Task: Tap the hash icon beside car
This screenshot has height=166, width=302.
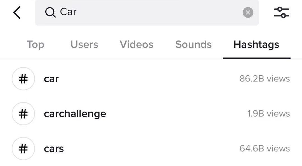Action: 23,79
